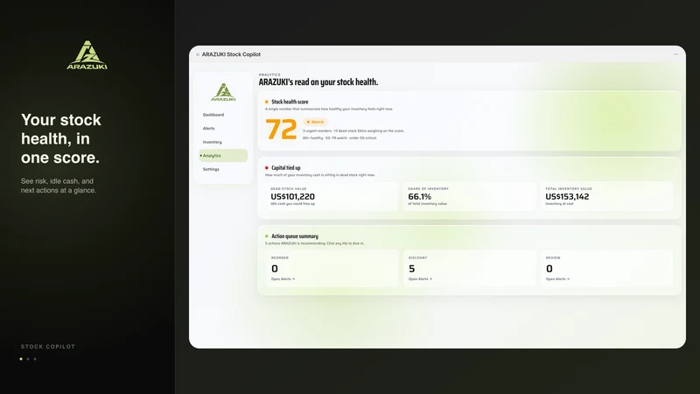Image resolution: width=700 pixels, height=394 pixels.
Task: Open Alerts link under Review tile
Action: [x=557, y=279]
